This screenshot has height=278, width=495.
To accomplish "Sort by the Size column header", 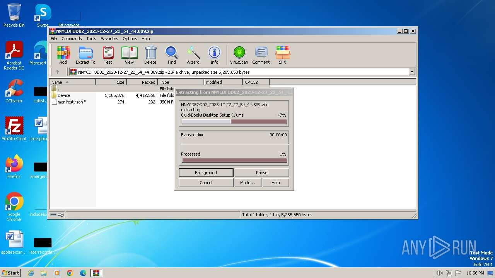I will [x=111, y=82].
